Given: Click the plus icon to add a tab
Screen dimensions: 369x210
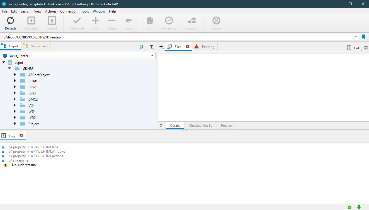Looking at the screenshot, I should [161, 47].
